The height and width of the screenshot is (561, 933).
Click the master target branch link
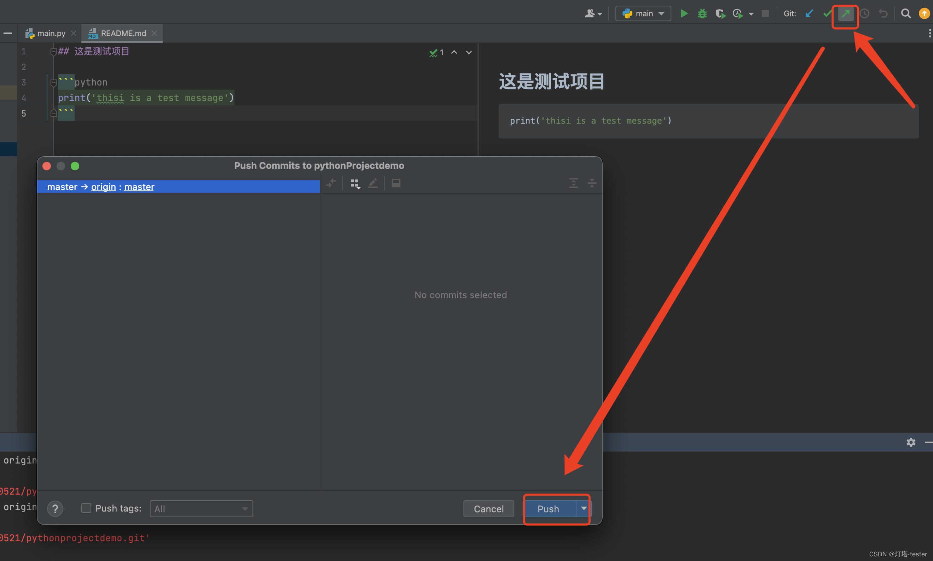(139, 187)
